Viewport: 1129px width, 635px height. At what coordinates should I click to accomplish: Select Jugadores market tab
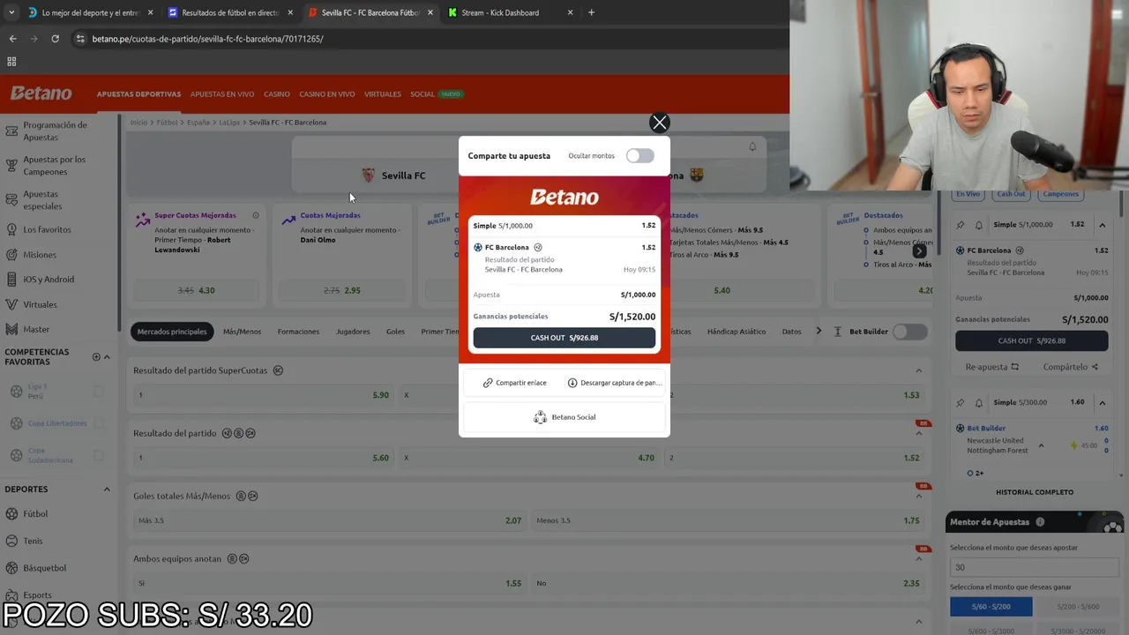click(x=353, y=332)
